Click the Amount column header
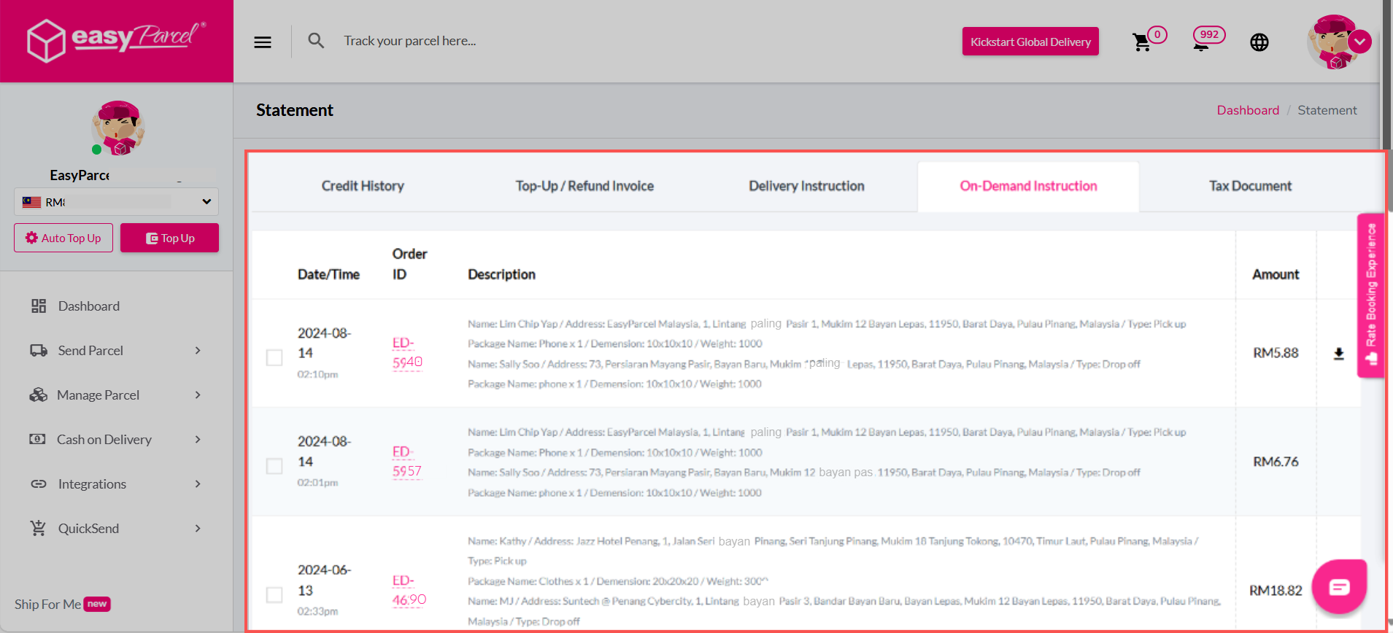 pyautogui.click(x=1276, y=274)
